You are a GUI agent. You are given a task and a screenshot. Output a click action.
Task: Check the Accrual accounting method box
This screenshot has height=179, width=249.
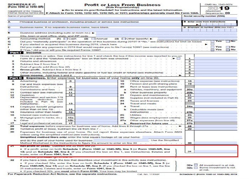point(93,39)
